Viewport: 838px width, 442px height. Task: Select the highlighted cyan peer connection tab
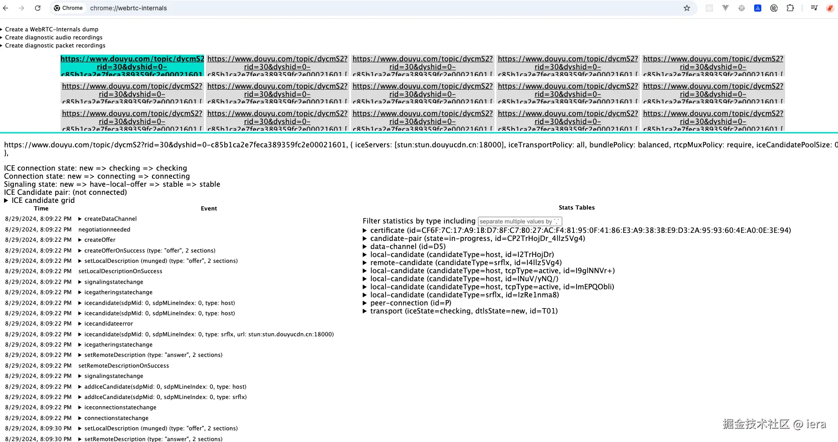tap(132, 65)
